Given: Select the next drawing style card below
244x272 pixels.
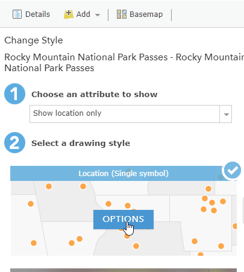Looking at the screenshot, I should 124,270.
